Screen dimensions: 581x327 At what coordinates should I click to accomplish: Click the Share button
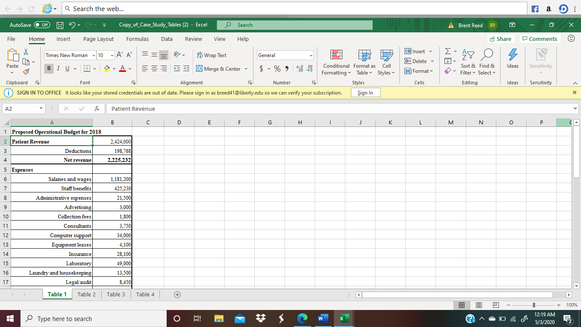coord(501,39)
